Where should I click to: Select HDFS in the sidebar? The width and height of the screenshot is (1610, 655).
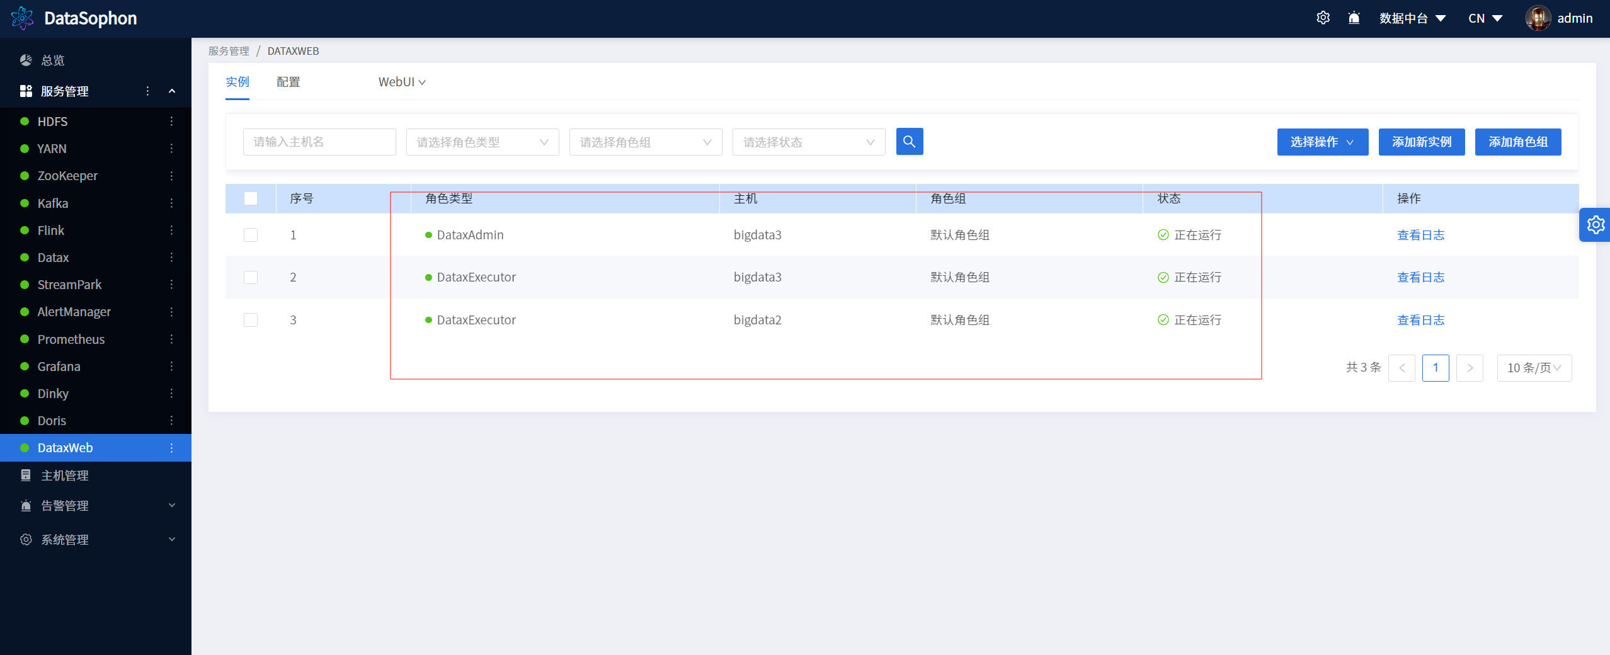[x=52, y=121]
